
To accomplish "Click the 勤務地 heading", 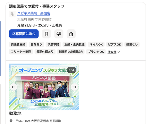I will point(15,113).
